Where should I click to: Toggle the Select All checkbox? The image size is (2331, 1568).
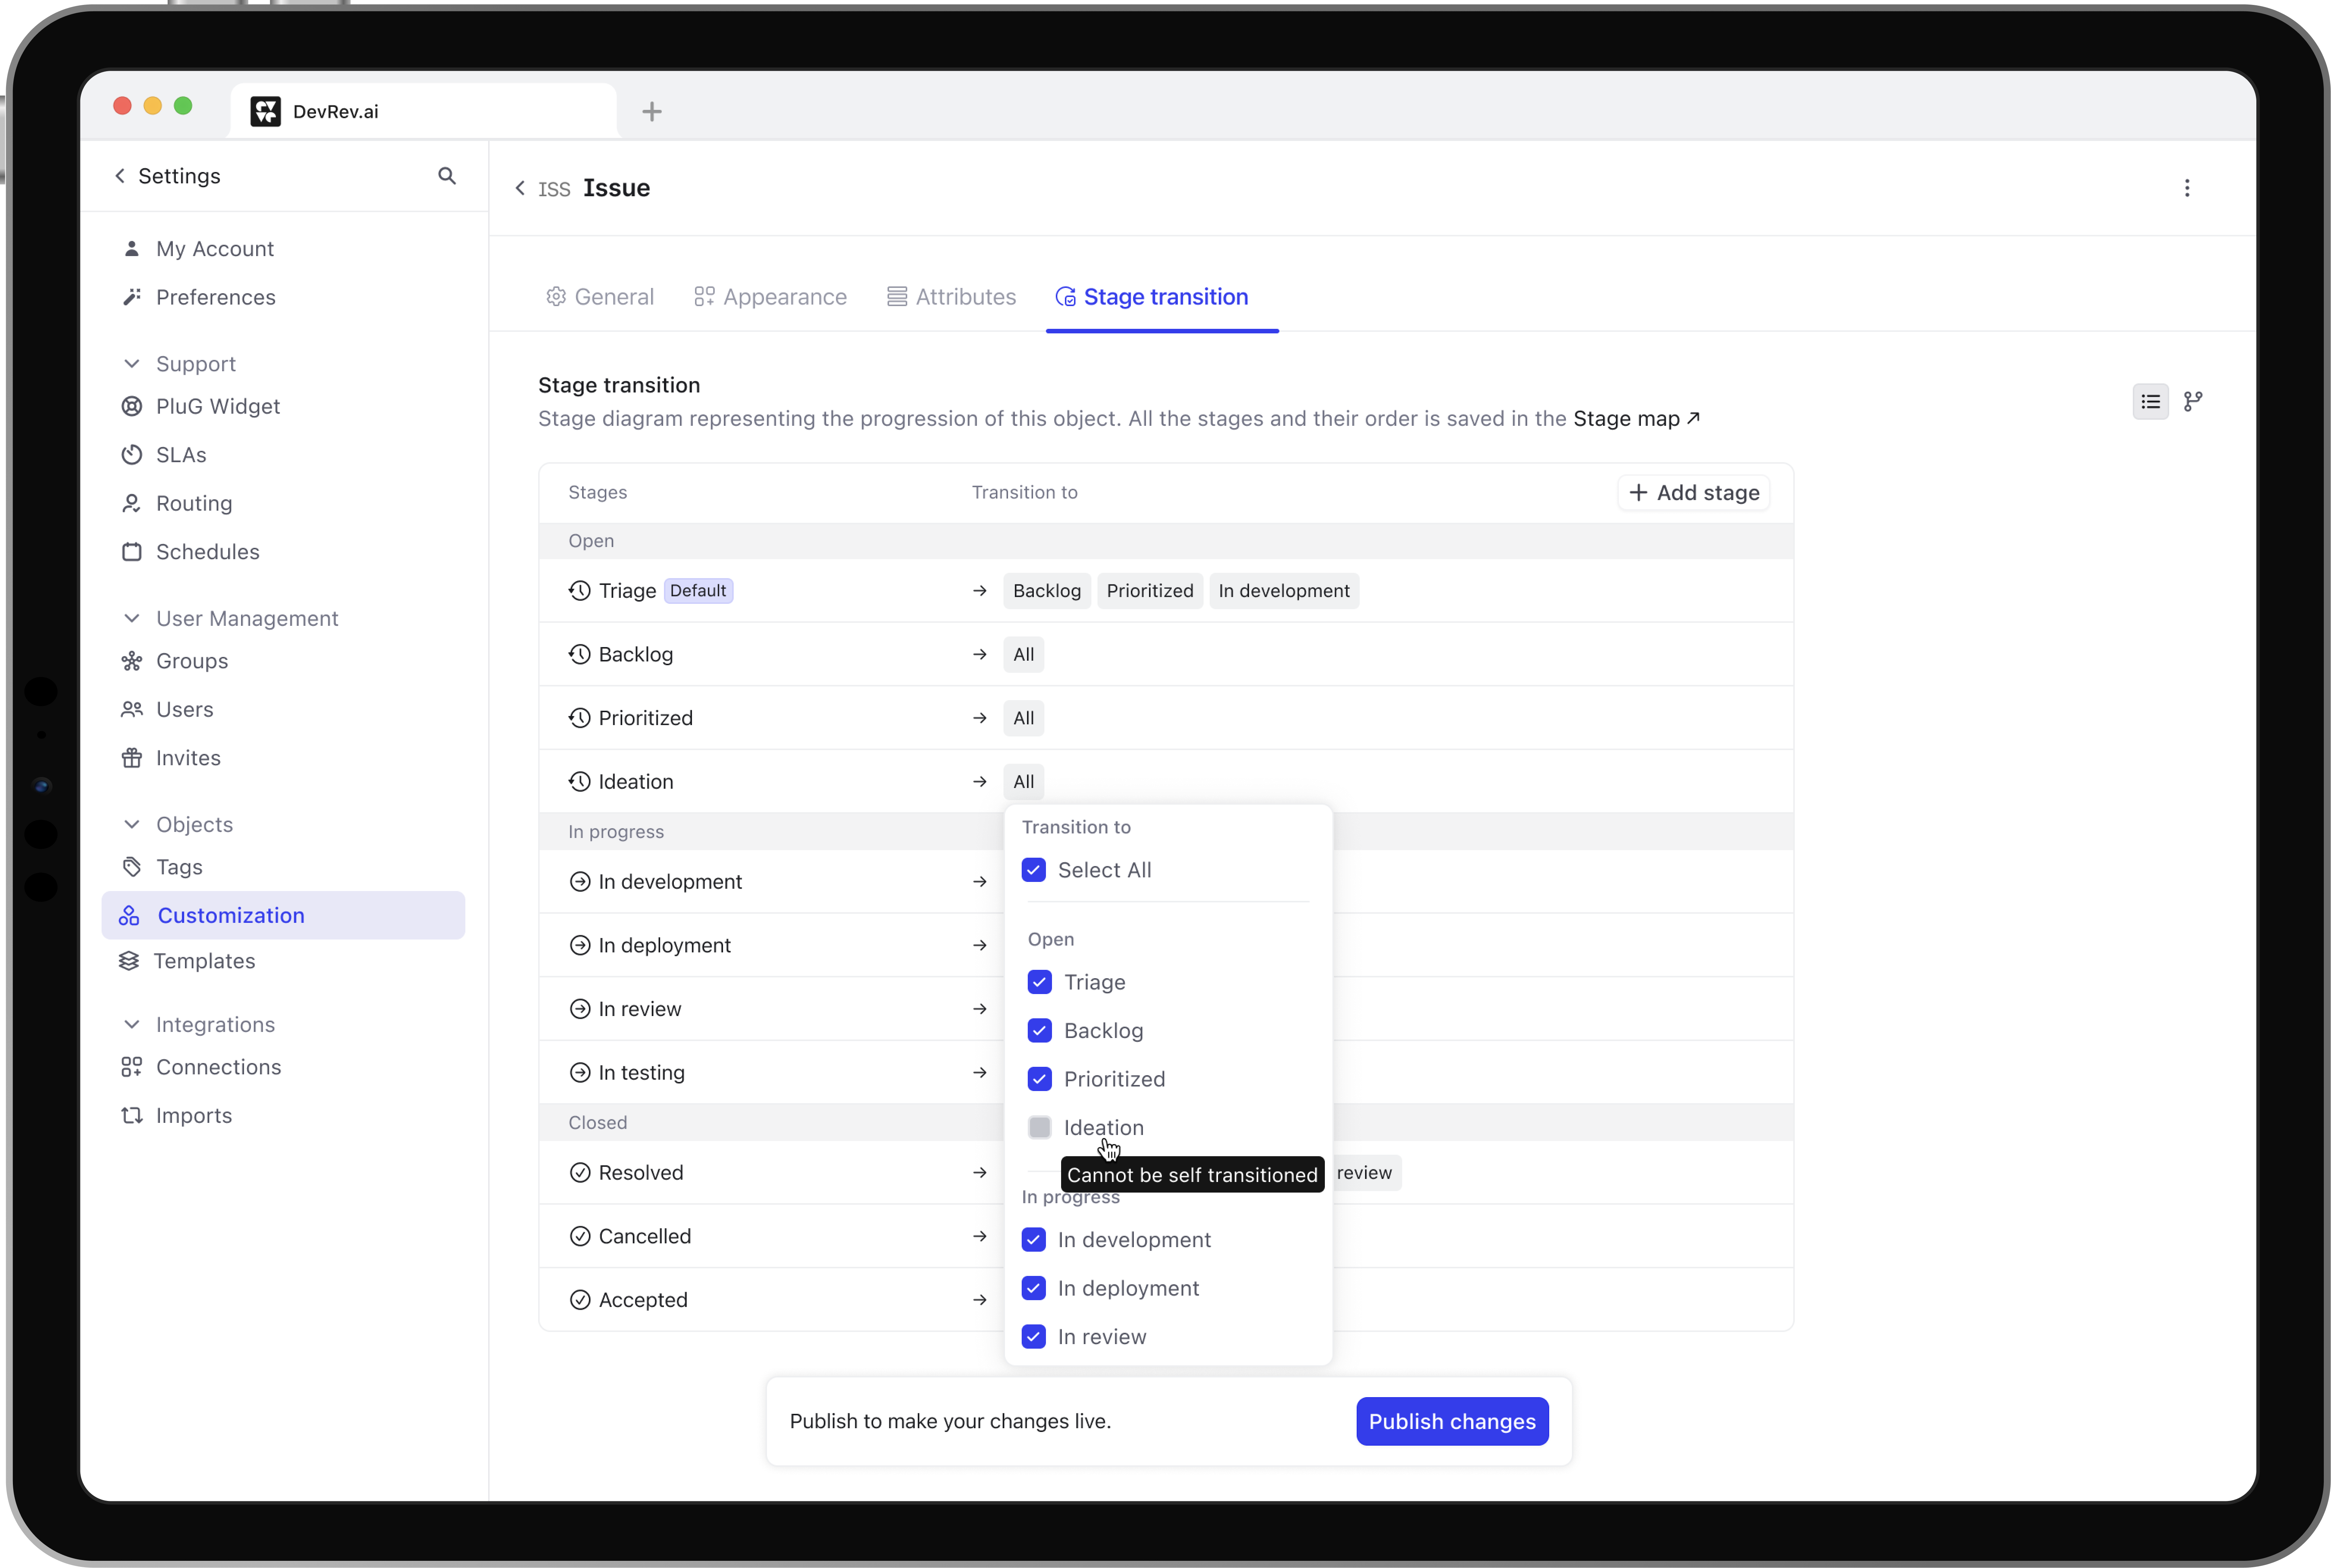coord(1033,870)
